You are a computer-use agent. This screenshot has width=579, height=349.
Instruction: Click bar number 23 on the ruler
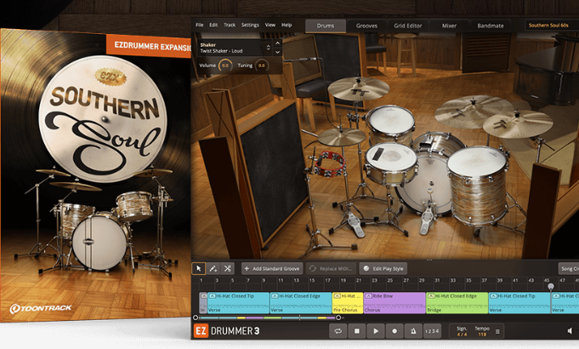[x=374, y=280]
